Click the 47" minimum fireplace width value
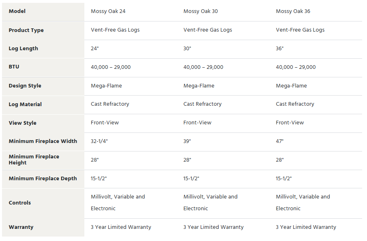 (x=279, y=141)
